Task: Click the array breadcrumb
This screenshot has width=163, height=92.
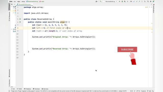Action: (x=23, y=2)
